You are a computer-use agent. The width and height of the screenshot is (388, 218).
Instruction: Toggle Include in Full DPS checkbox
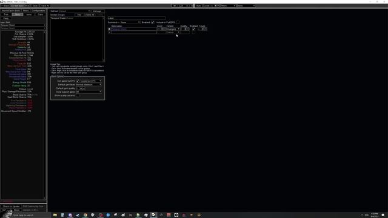pyautogui.click(x=178, y=22)
